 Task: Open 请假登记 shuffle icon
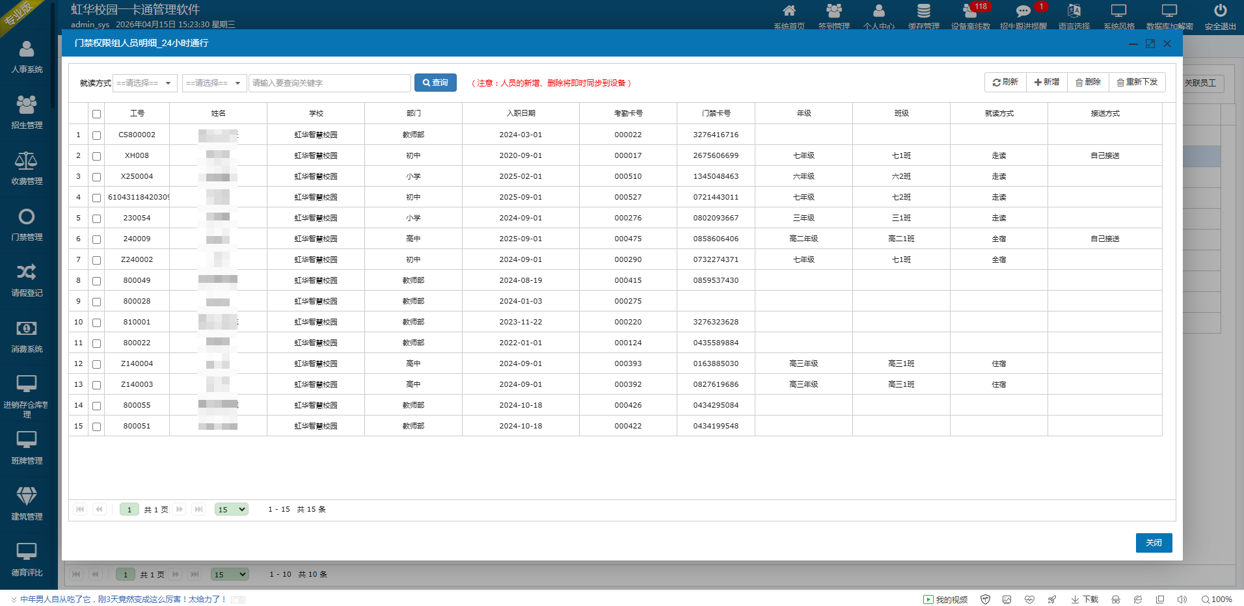[x=27, y=272]
